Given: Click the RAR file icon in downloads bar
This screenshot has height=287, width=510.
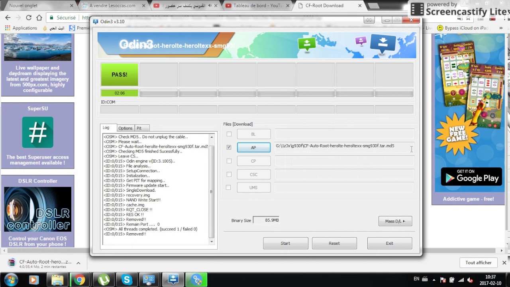Looking at the screenshot, I should (12, 263).
